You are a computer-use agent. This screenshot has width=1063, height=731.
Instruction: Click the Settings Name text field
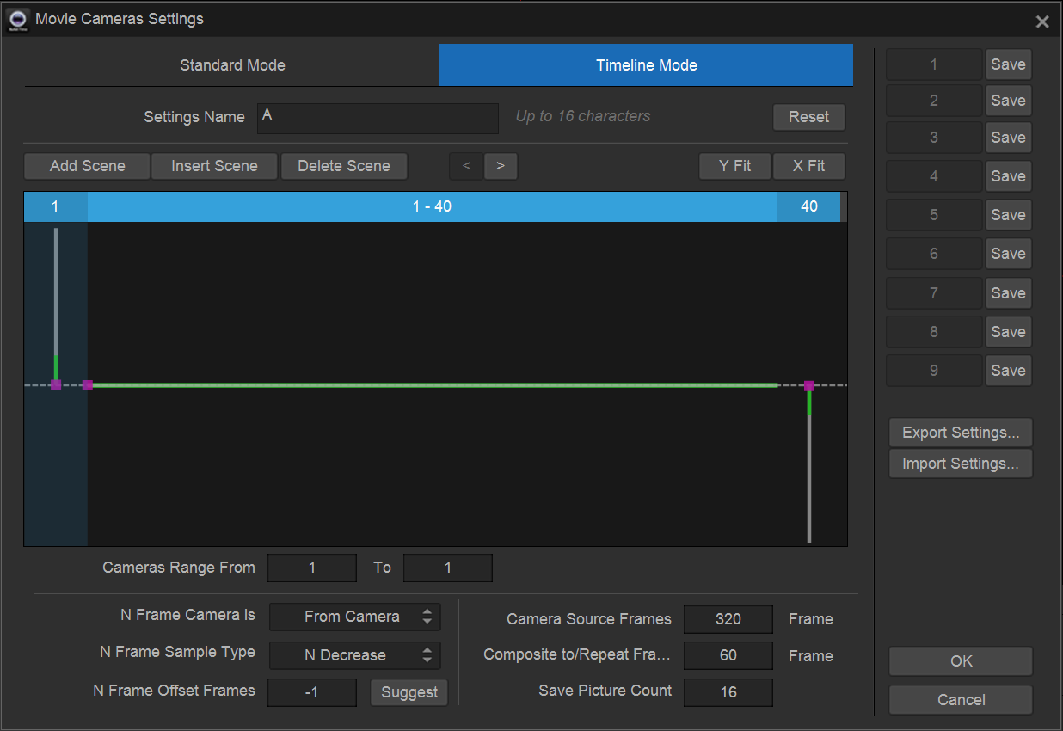coord(378,118)
